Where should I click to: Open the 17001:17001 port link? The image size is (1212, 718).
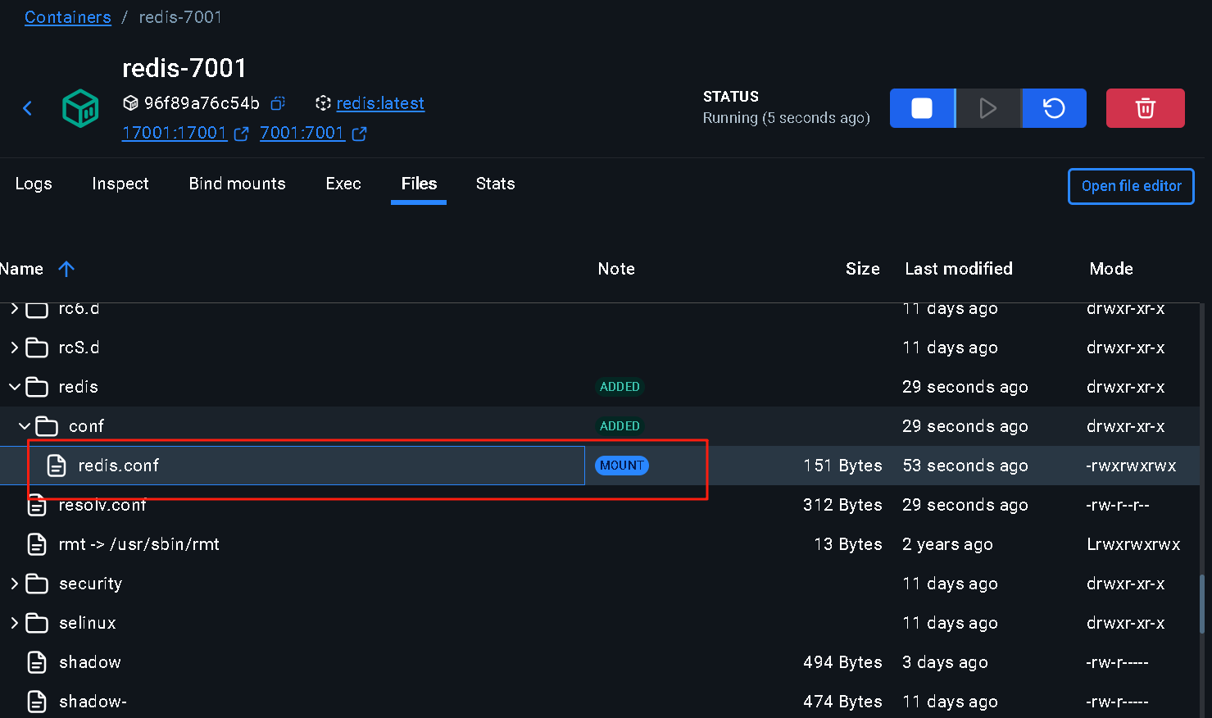(175, 133)
